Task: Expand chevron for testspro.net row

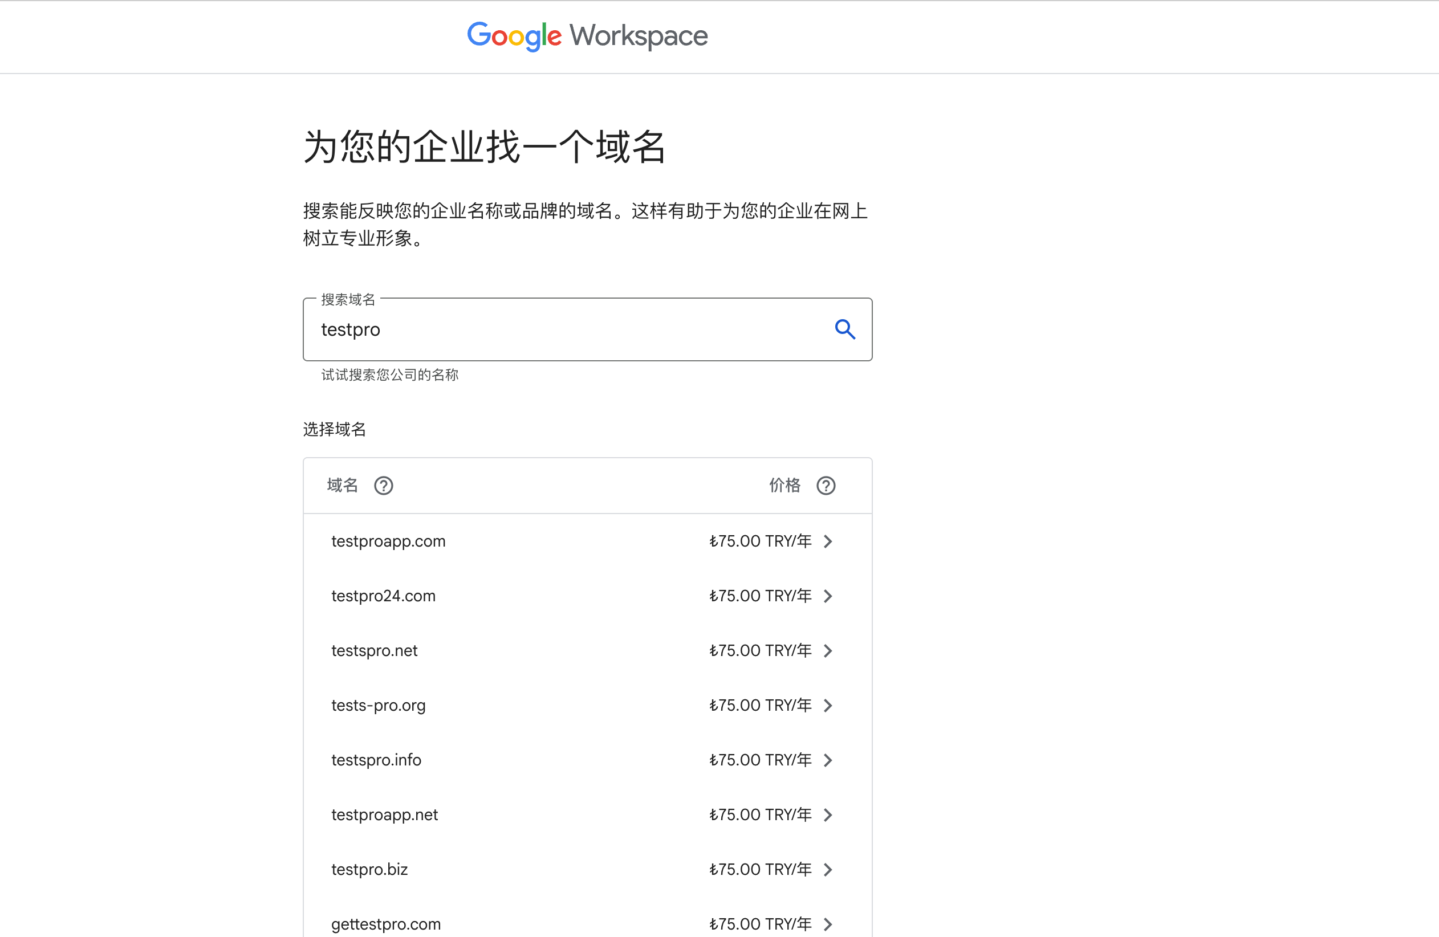Action: pos(828,650)
